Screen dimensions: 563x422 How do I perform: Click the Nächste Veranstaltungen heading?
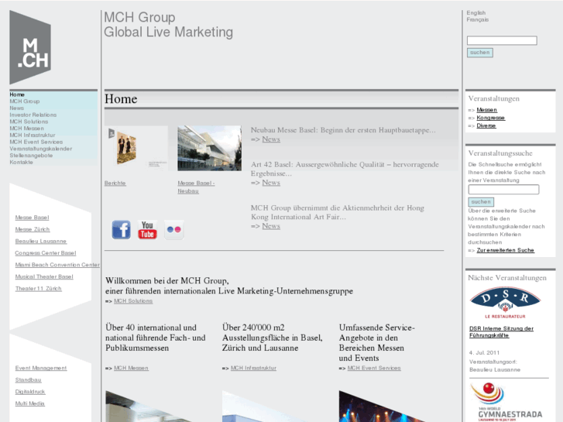(507, 278)
